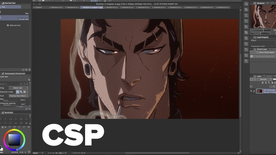The height and width of the screenshot is (155, 276).
Task: Click the Navigator preview thumbnail
Action: tap(263, 16)
